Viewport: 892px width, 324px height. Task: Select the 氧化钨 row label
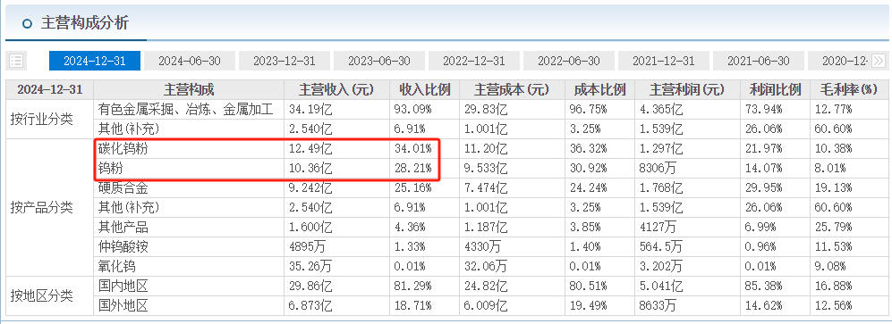click(x=116, y=266)
